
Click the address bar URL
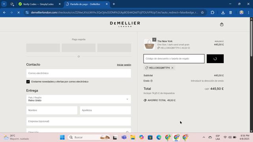(114, 12)
